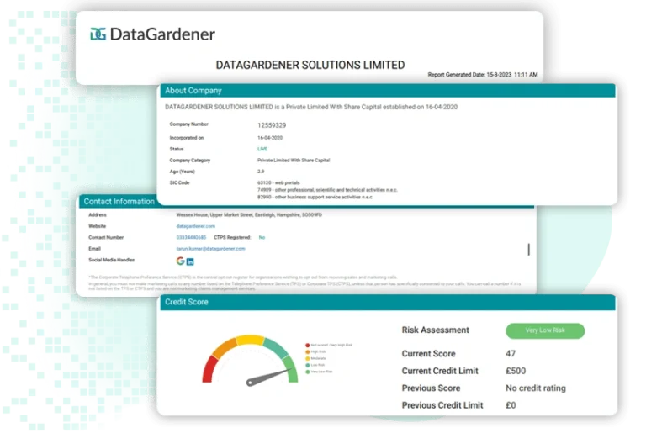Click the tarun.kumar@datagardener.com email link
This screenshot has width=646, height=433.
[210, 248]
